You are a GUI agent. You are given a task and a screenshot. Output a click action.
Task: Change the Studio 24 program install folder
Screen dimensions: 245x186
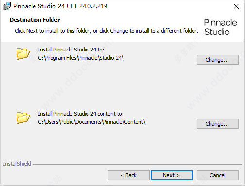(x=218, y=60)
